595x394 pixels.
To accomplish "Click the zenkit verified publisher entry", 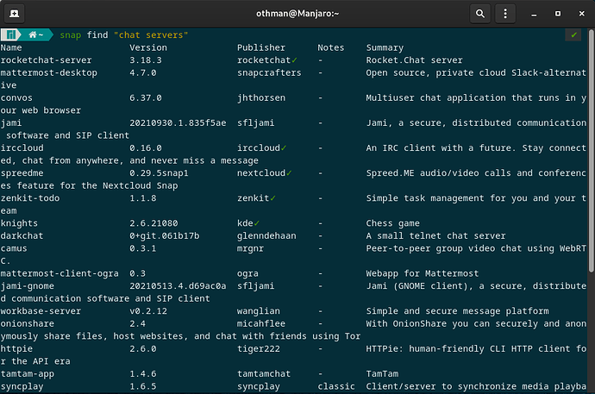I will [x=256, y=198].
